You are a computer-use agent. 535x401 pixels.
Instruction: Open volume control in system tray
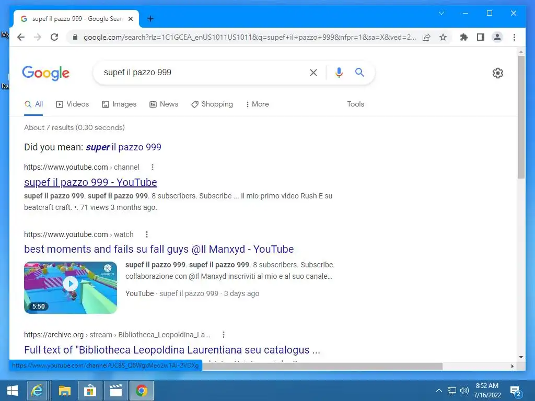[464, 391]
